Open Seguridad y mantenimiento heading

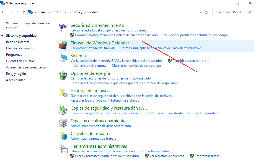(x=97, y=25)
